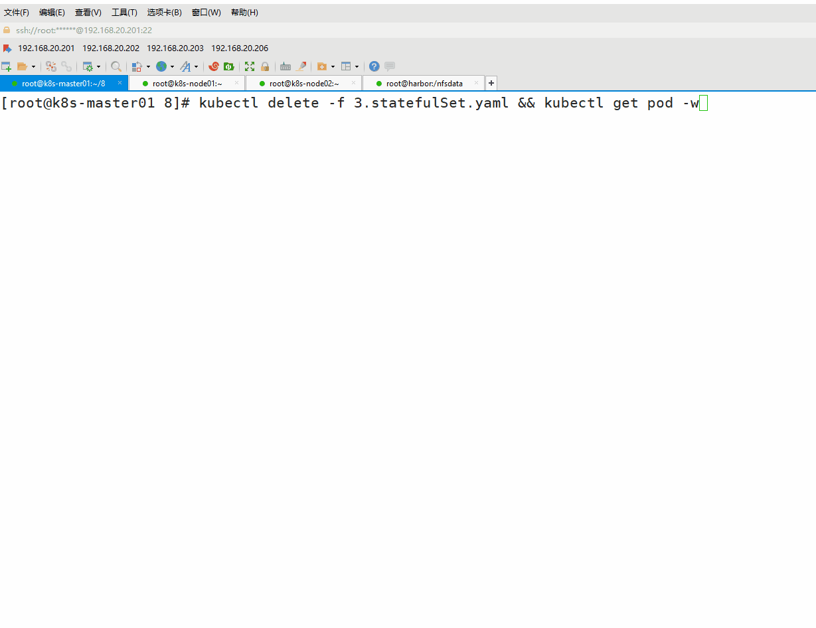Open the 文件(F) menu
The image size is (816, 628).
(17, 13)
